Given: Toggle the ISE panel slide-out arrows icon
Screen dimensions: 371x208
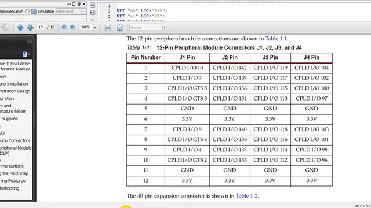Looking at the screenshot, I should tap(69, 4).
